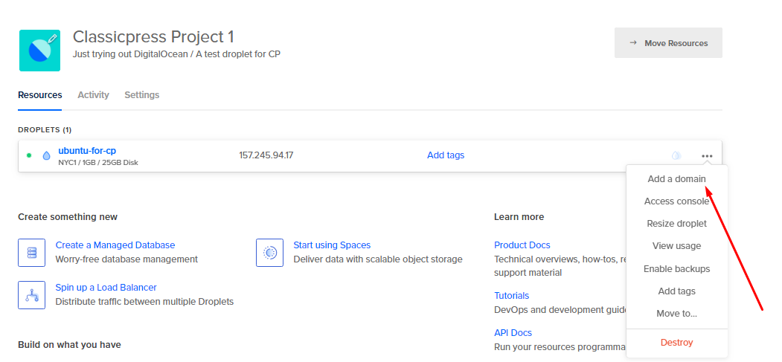Click the Spaces object storage icon
This screenshot has width=782, height=362.
(270, 253)
